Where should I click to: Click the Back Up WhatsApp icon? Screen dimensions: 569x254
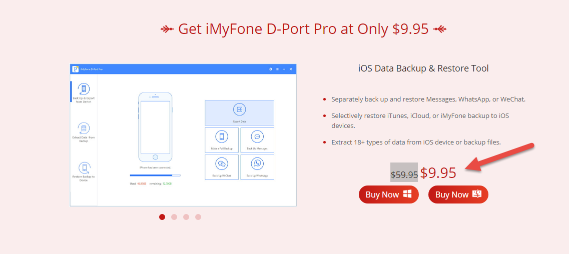(x=257, y=163)
